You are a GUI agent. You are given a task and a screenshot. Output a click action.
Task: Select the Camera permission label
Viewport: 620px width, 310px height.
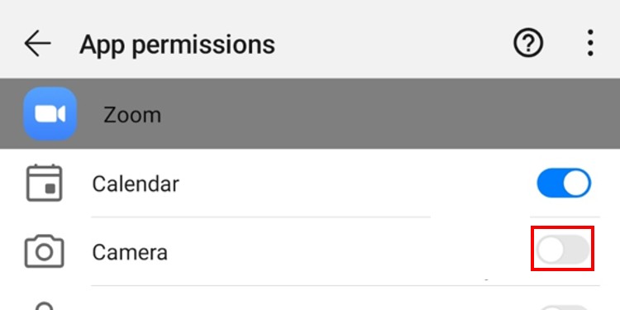point(130,252)
